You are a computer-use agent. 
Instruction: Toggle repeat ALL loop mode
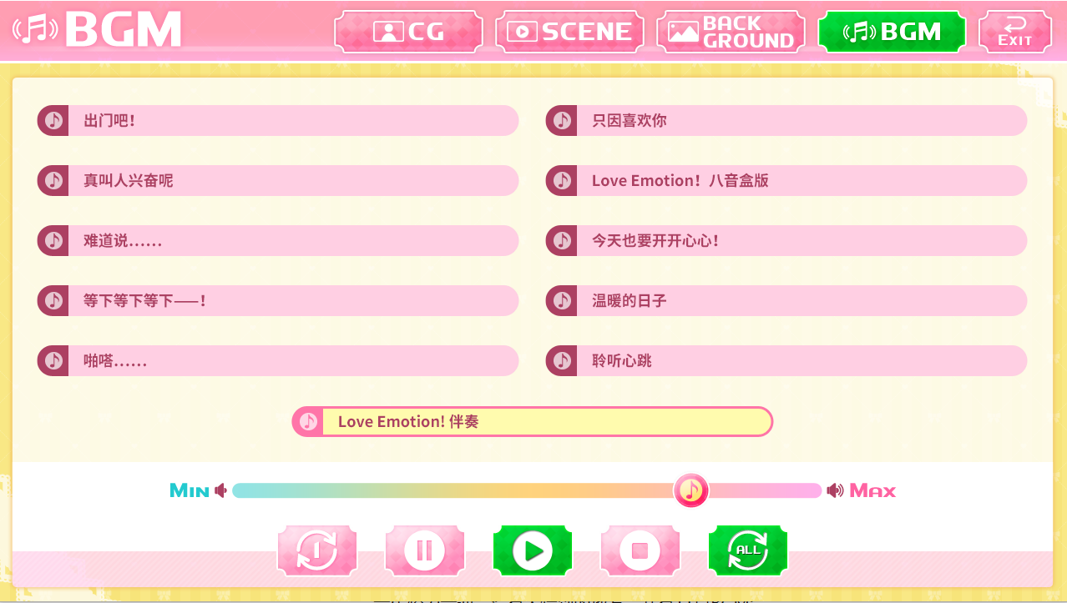tap(748, 550)
